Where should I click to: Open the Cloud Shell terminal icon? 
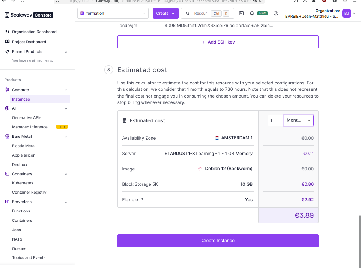point(241,14)
